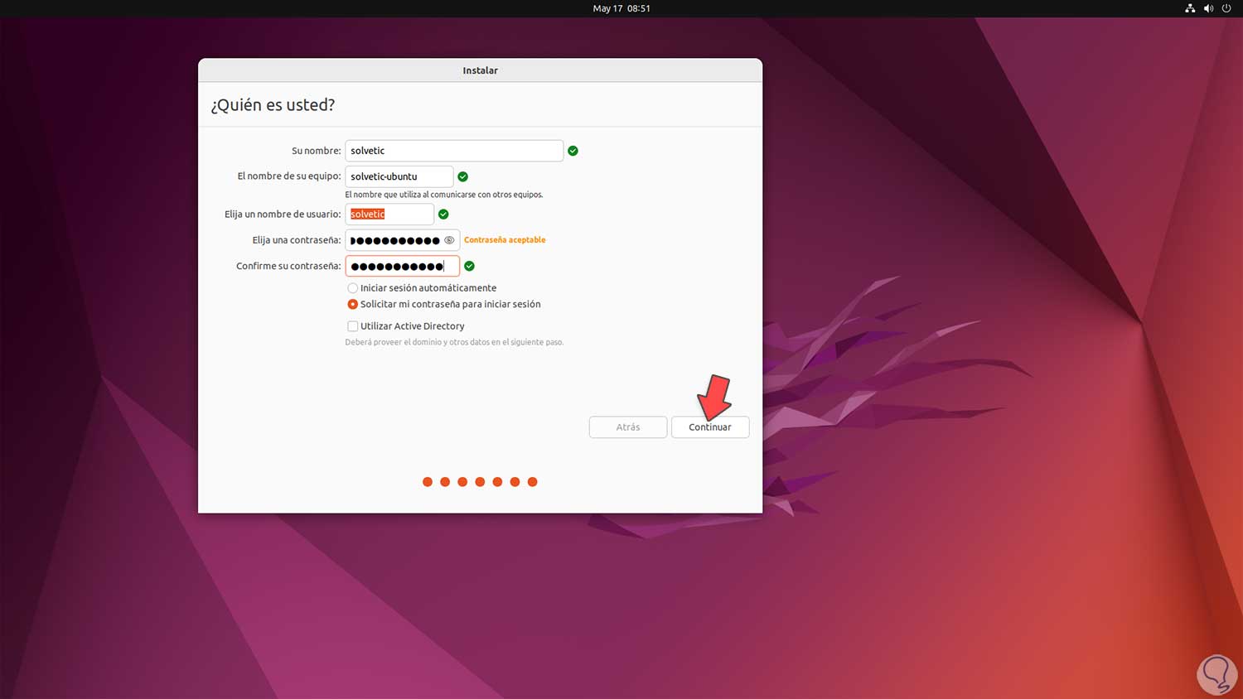The height and width of the screenshot is (699, 1243).
Task: Click the Elija una contraseña: label
Action: click(297, 240)
